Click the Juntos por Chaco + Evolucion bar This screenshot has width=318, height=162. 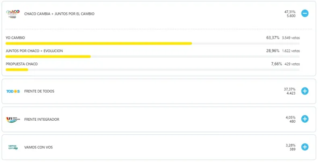point(48,57)
